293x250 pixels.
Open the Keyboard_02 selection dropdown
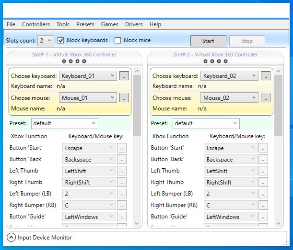click(x=230, y=76)
